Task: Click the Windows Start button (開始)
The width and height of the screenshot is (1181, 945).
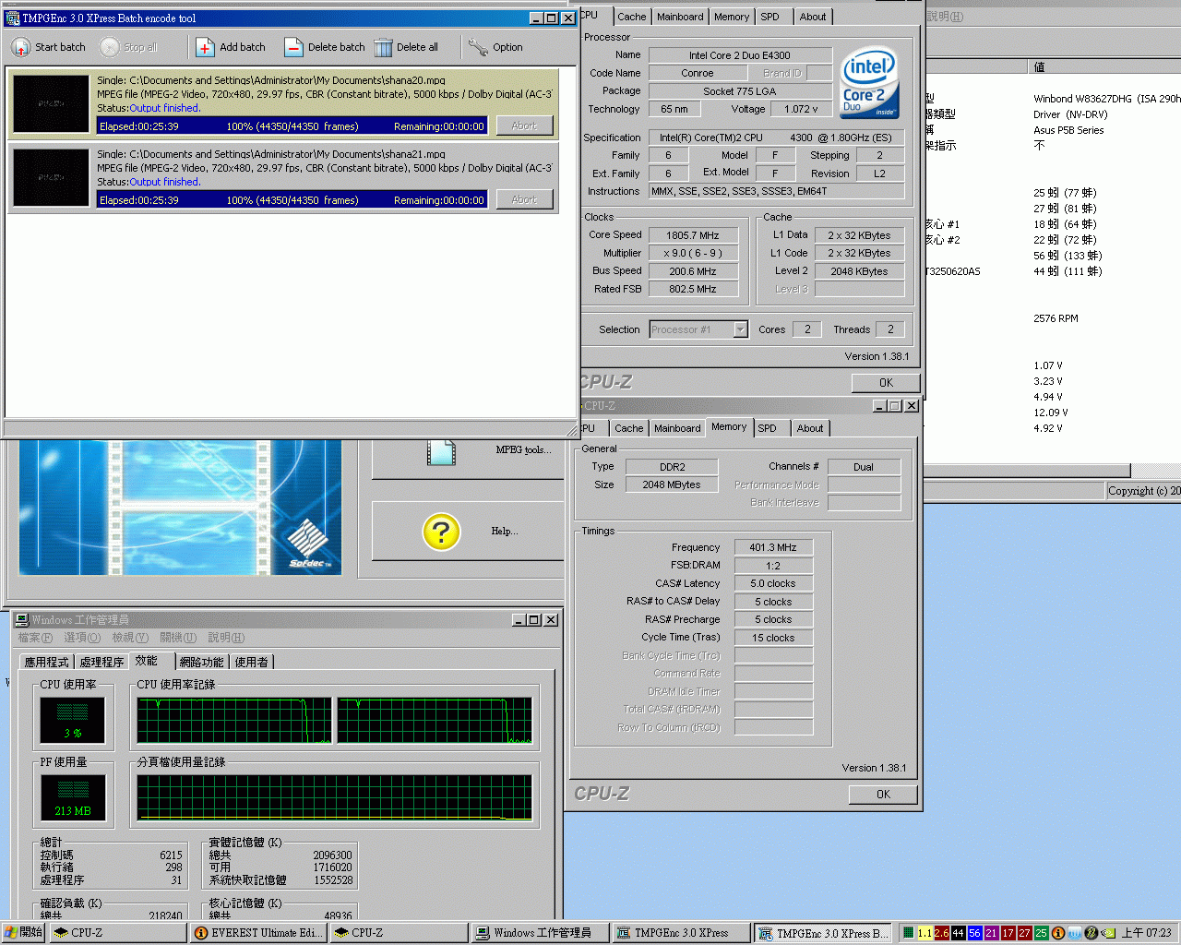Action: pos(23,933)
